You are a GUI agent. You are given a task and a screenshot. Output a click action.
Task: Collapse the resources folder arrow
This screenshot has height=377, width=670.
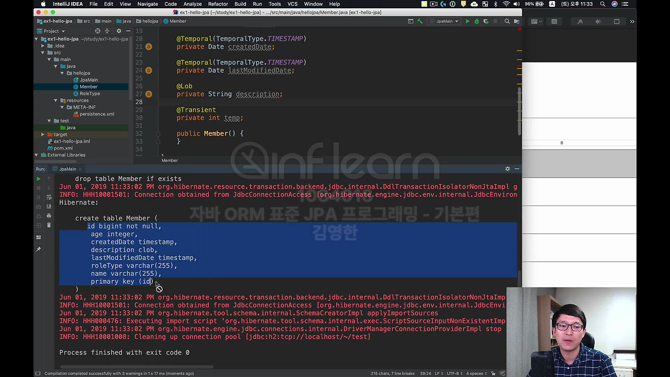pyautogui.click(x=55, y=100)
